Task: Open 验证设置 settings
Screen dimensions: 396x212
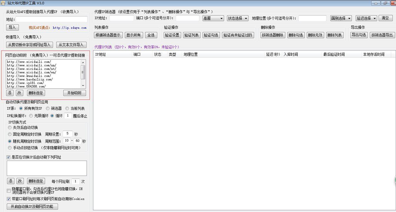Action: click(172, 35)
